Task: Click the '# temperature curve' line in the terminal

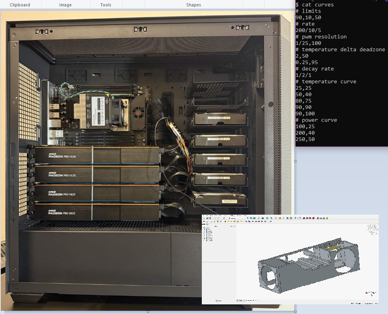Action: coord(326,81)
